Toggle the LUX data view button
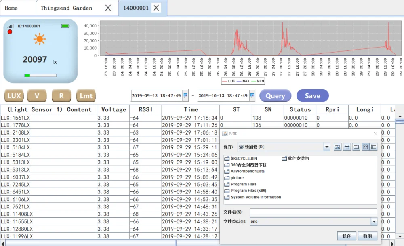The height and width of the screenshot is (246, 404). [14, 96]
